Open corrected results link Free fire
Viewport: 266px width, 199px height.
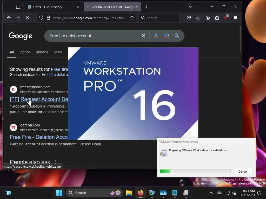coord(59,69)
